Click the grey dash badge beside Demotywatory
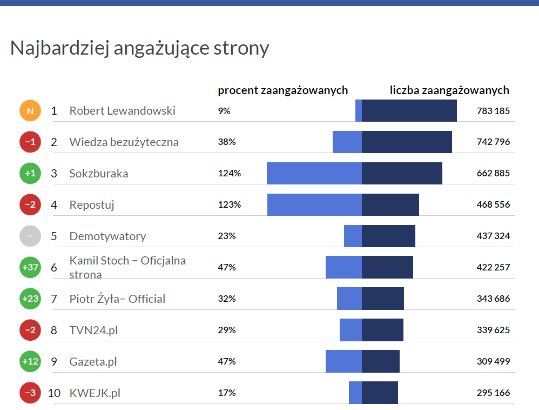The image size is (539, 410). pos(30,236)
